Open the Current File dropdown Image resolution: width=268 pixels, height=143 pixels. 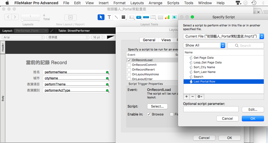point(224,36)
